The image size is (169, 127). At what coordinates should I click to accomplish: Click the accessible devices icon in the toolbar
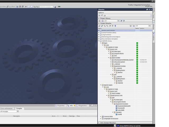[x=17, y=7]
